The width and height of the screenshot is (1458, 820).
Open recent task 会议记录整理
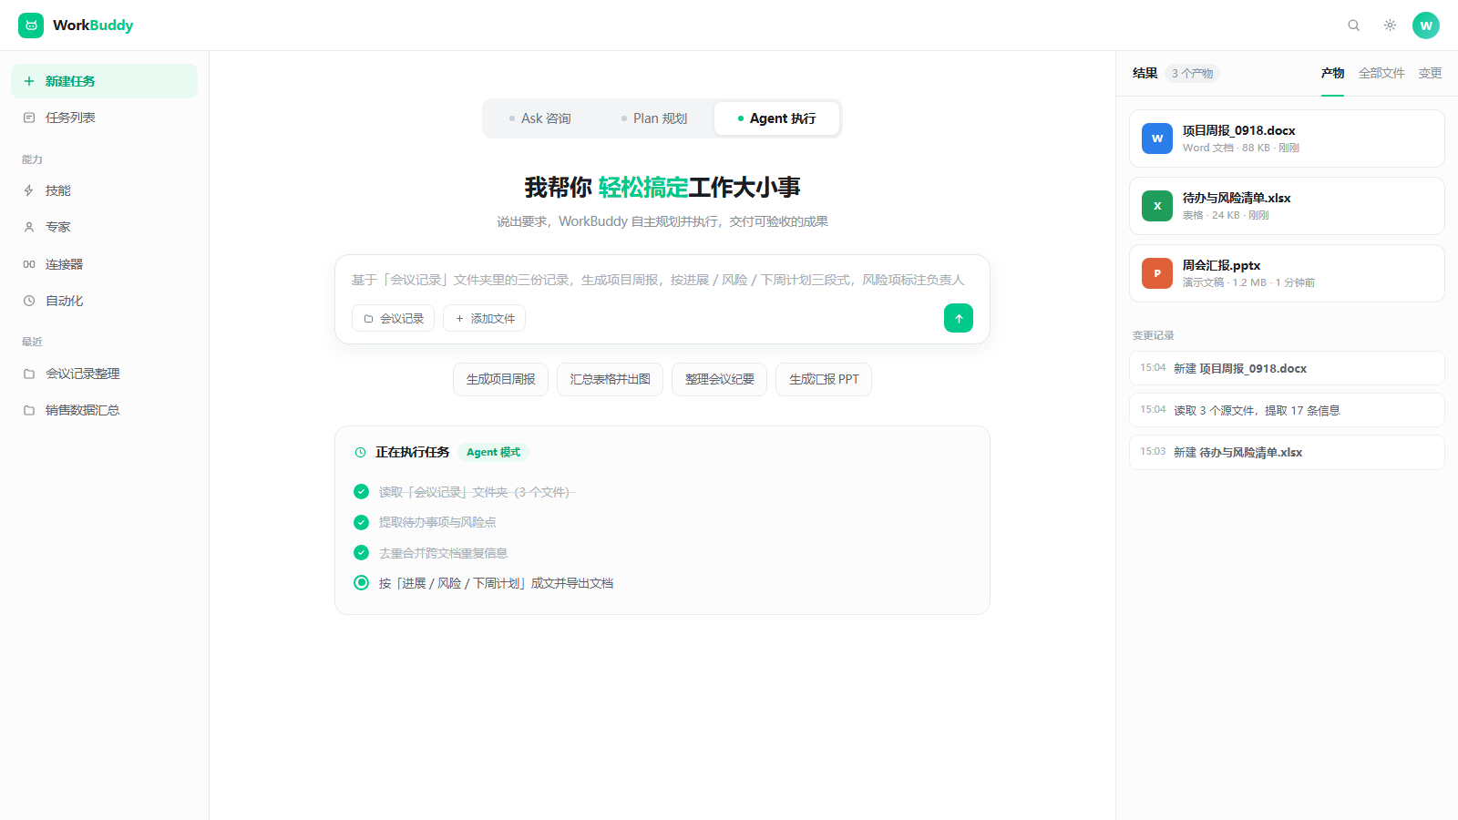(x=104, y=374)
